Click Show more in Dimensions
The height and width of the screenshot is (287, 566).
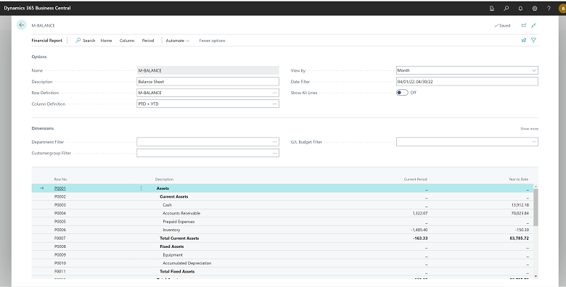pyautogui.click(x=529, y=129)
